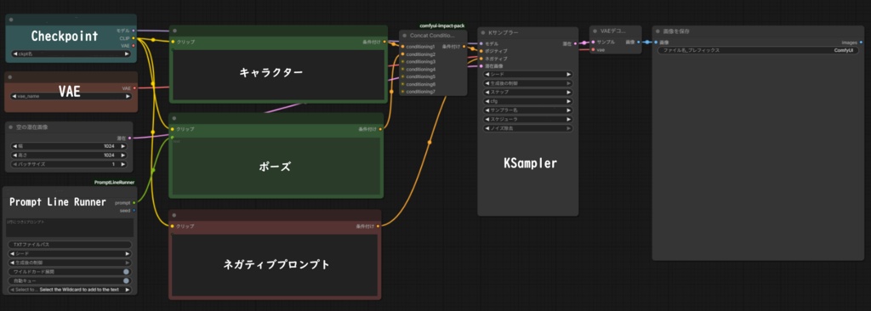The width and height of the screenshot is (871, 311).
Task: Collapse the VAE loader node title dot
Action: [x=11, y=76]
